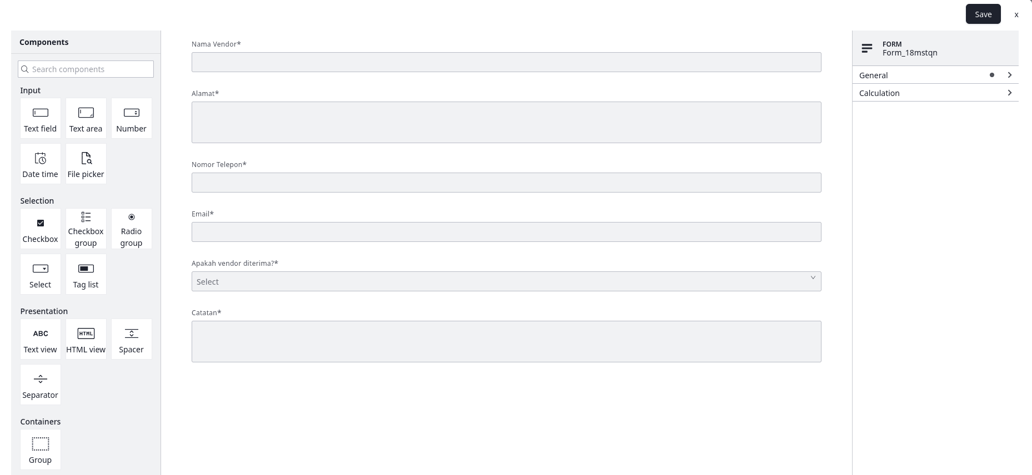Choose the Number input component

pyautogui.click(x=132, y=119)
